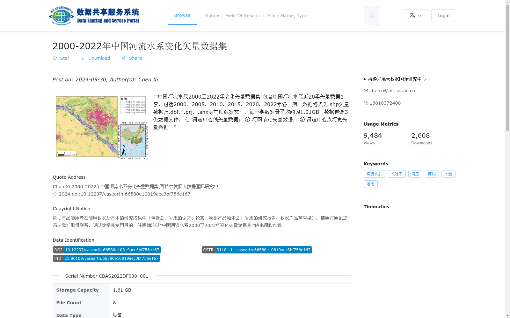Screen dimensions: 510x318
Task: Click the scrollbar down arrow
Action: 507,315
